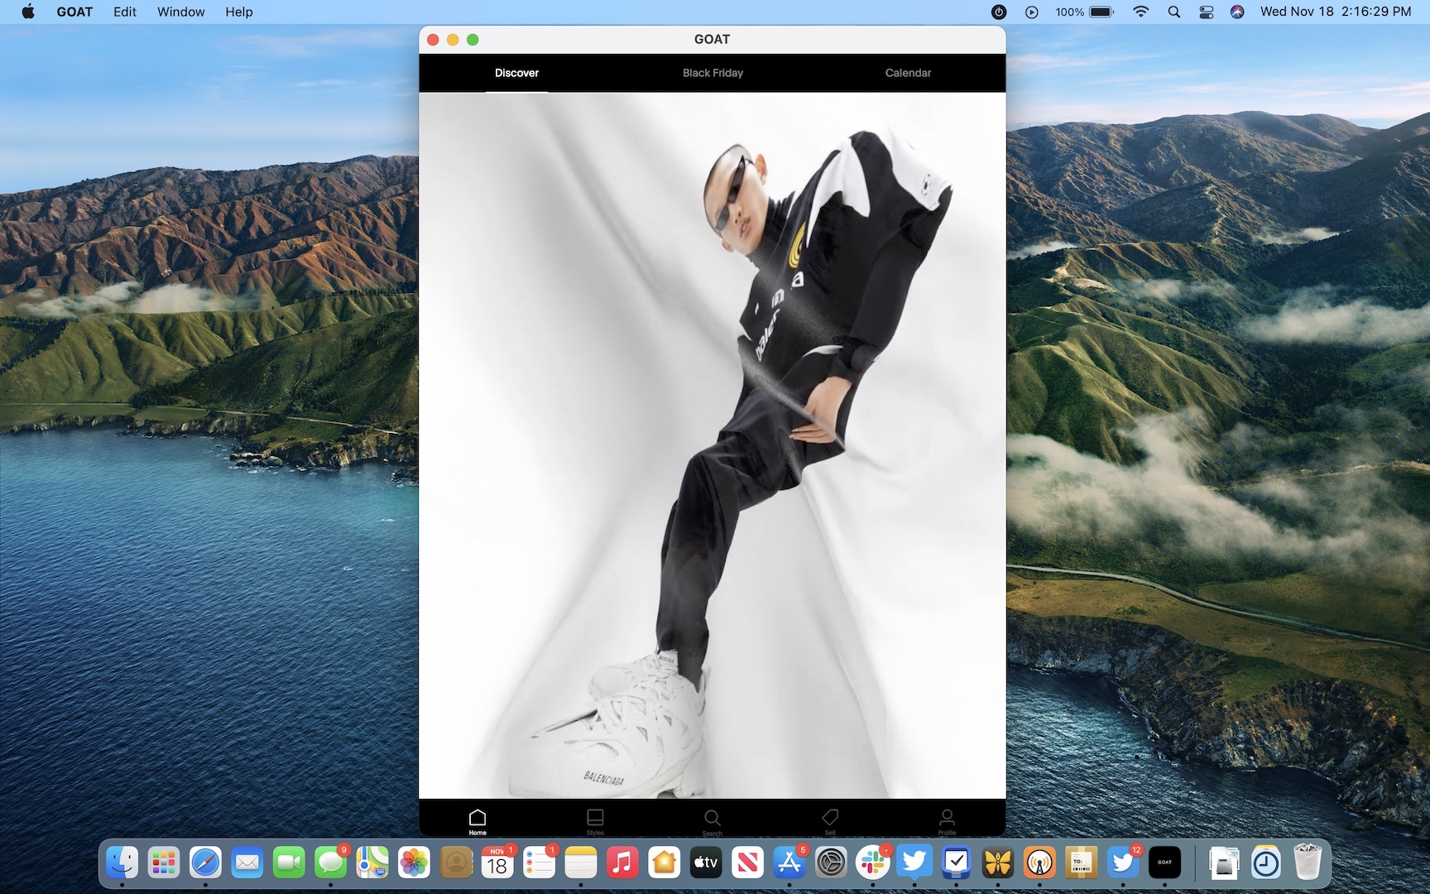Open the Maps app in the Dock
The width and height of the screenshot is (1430, 894).
click(x=372, y=863)
